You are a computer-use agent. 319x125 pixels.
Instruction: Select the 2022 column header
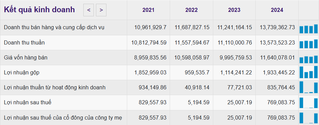point(191,10)
